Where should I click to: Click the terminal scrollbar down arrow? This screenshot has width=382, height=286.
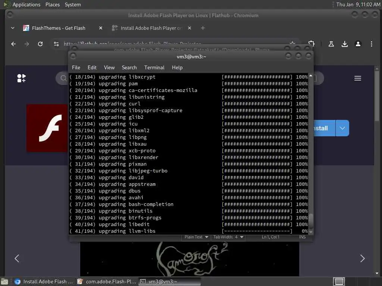click(311, 232)
